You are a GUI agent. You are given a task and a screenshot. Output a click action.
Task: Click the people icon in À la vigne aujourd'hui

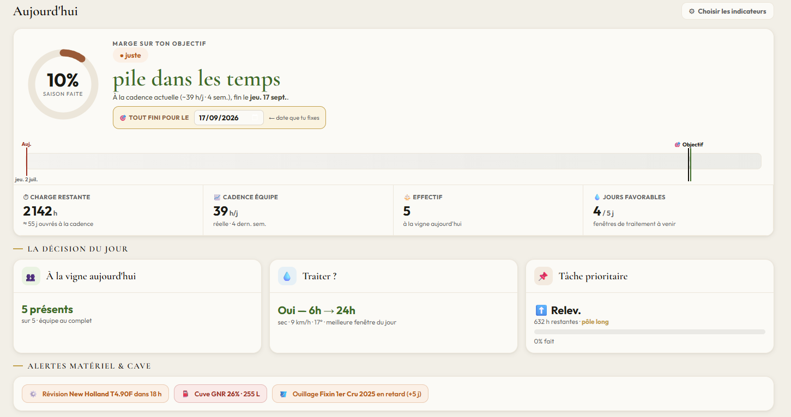point(31,276)
